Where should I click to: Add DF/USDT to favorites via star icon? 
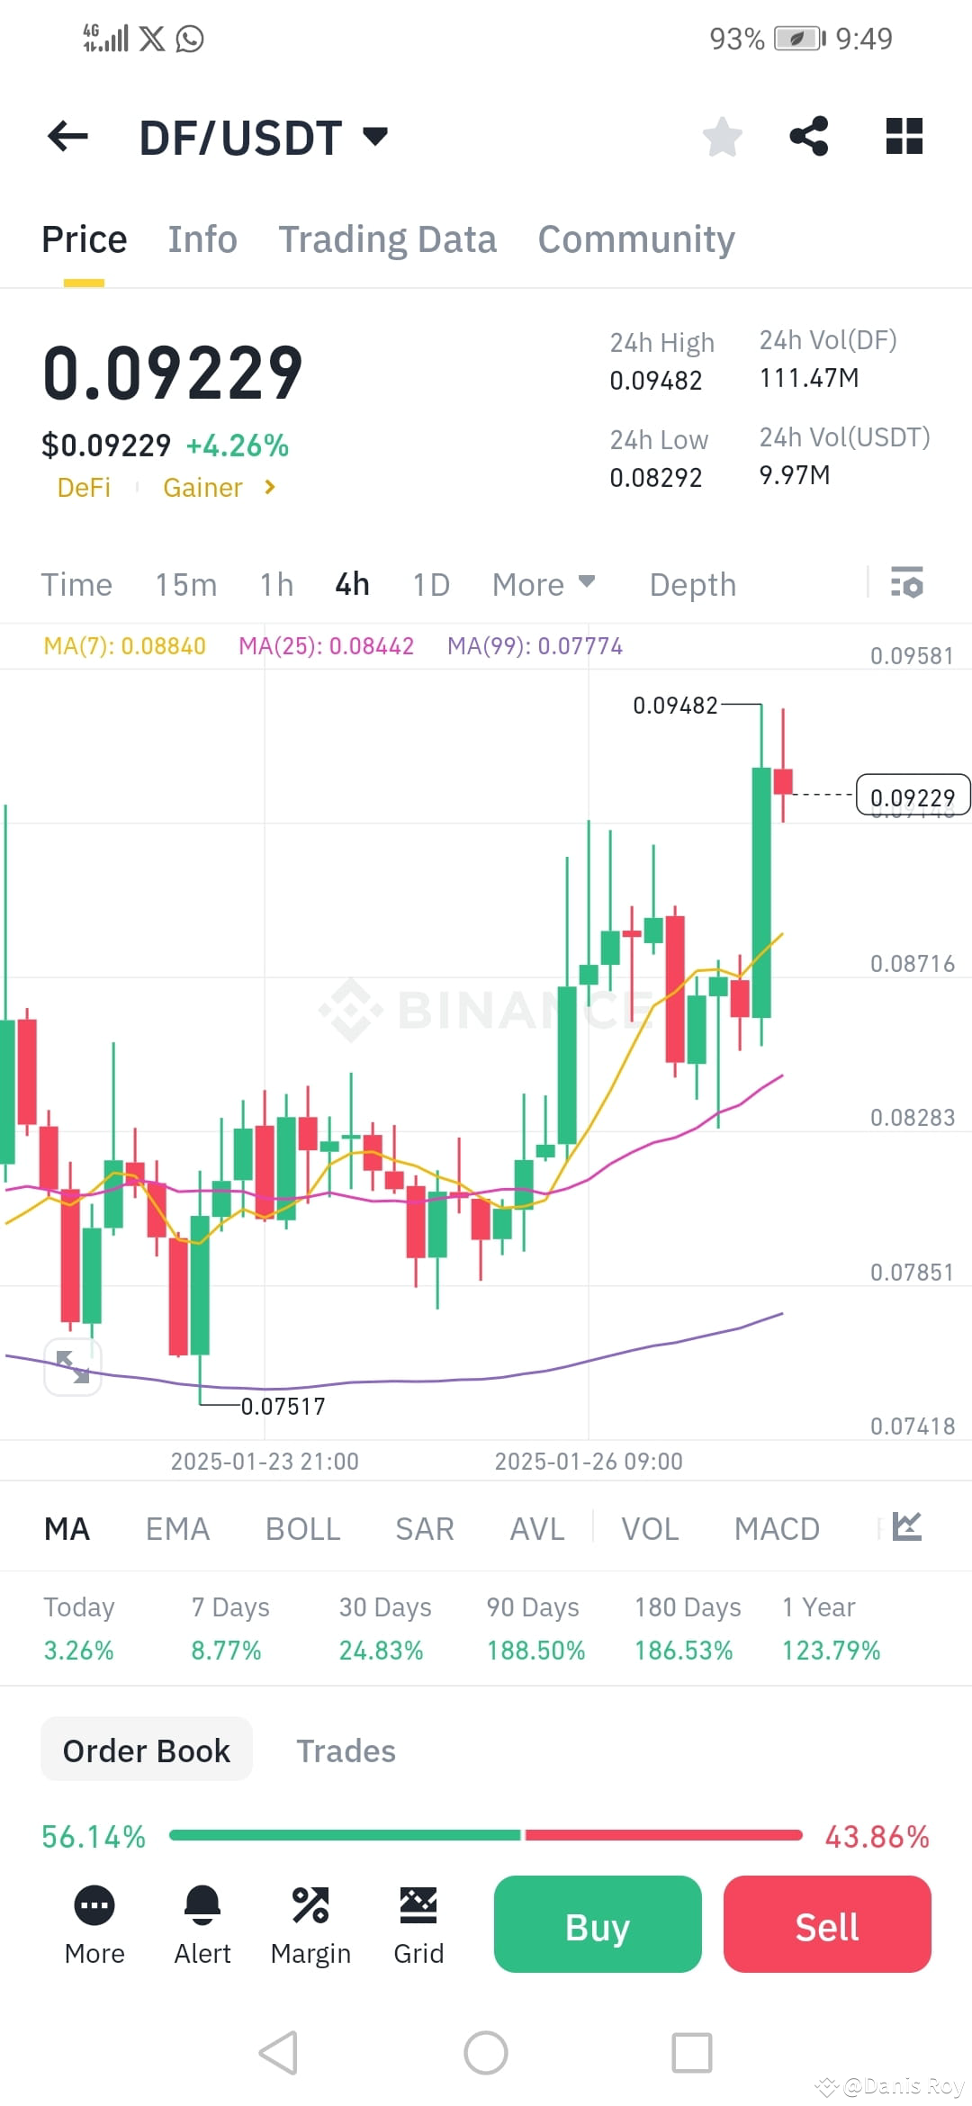pyautogui.click(x=723, y=136)
